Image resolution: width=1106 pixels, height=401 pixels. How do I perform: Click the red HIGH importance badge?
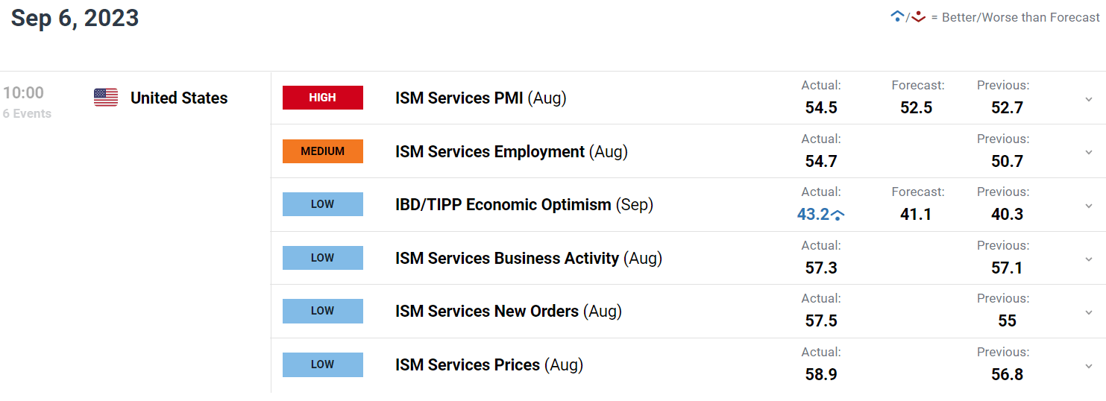[322, 98]
